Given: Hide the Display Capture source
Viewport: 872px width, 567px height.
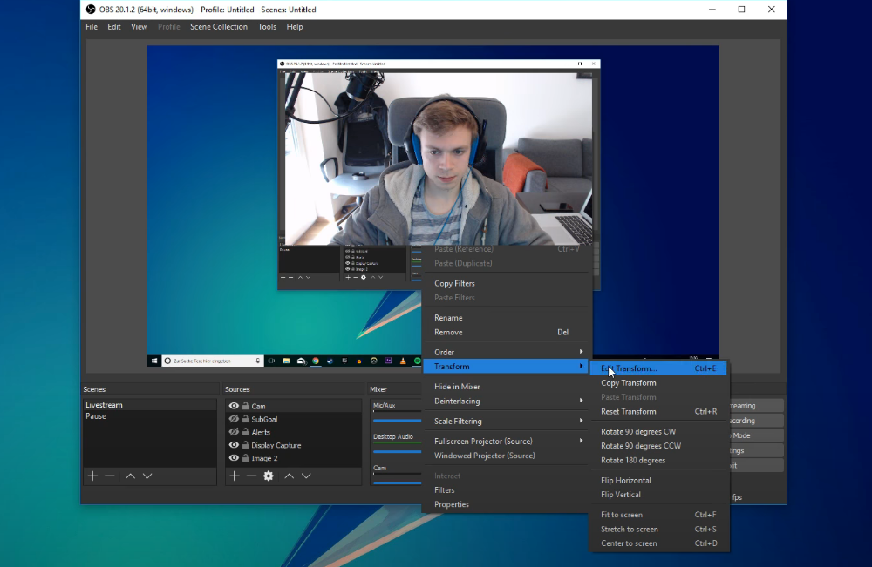Looking at the screenshot, I should pos(234,445).
